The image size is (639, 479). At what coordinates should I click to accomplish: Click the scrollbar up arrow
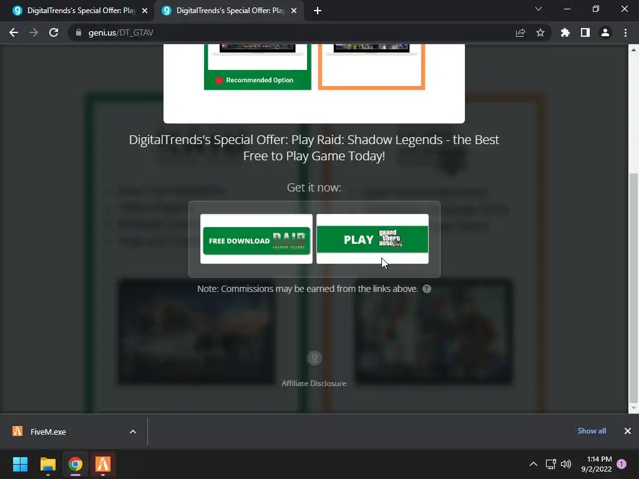pyautogui.click(x=633, y=50)
